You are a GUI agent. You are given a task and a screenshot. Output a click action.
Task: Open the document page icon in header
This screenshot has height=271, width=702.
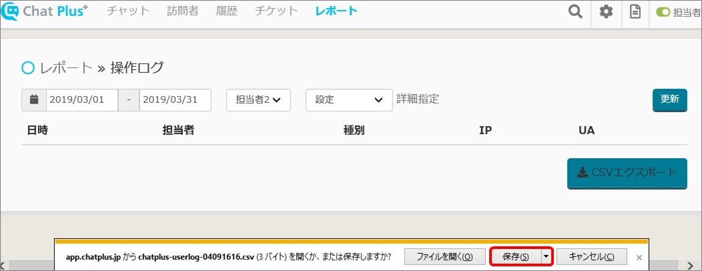tap(635, 12)
